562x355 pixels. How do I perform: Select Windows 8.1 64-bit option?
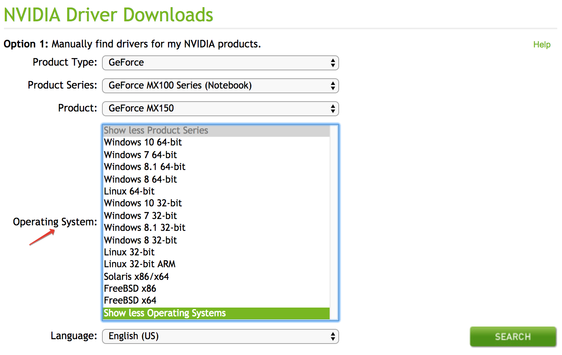[x=216, y=167]
